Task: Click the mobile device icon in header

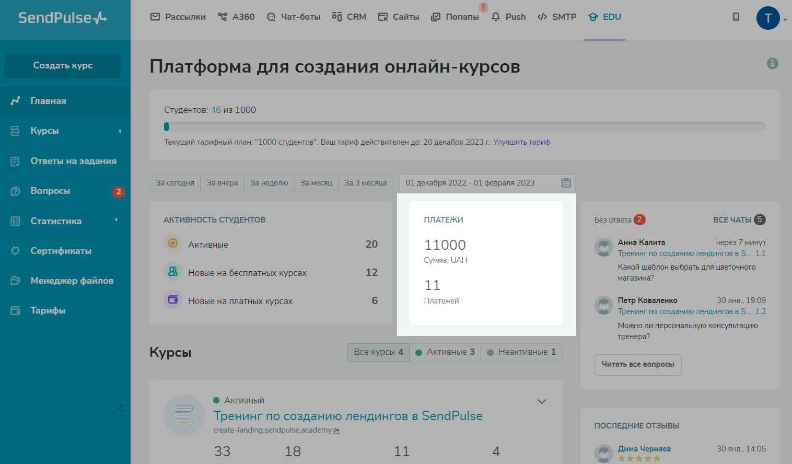Action: click(x=736, y=17)
